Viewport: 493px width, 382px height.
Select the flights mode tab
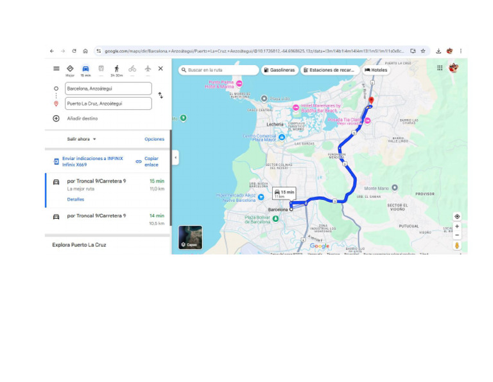pyautogui.click(x=148, y=71)
